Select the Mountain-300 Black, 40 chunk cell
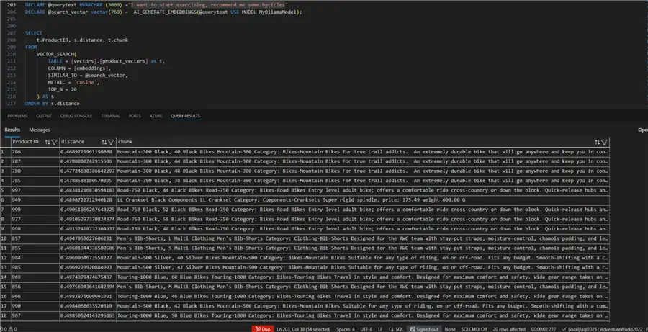This screenshot has width=648, height=332. pyautogui.click(x=363, y=151)
